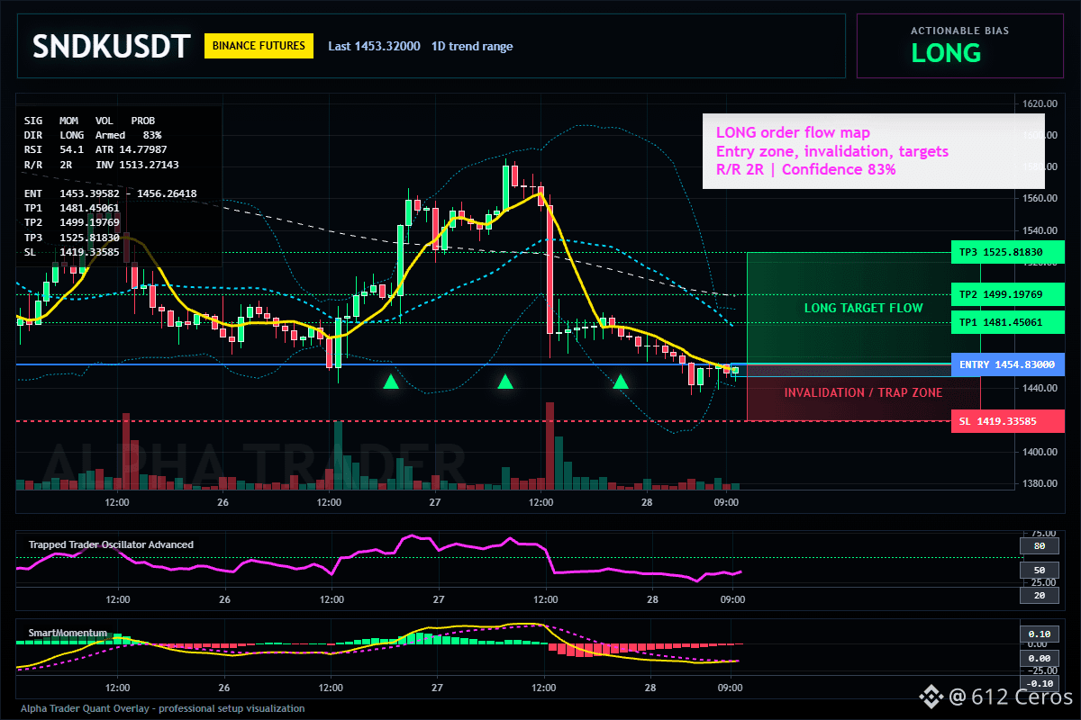Click the 1380.00 price axis label
This screenshot has height=720, width=1081.
pyautogui.click(x=1041, y=484)
